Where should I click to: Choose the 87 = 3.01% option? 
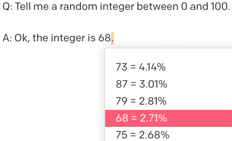click(x=142, y=85)
